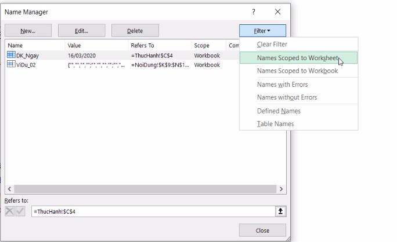Click the DK_Ngay table name icon
Screen dimensions: 397x242
coord(11,55)
